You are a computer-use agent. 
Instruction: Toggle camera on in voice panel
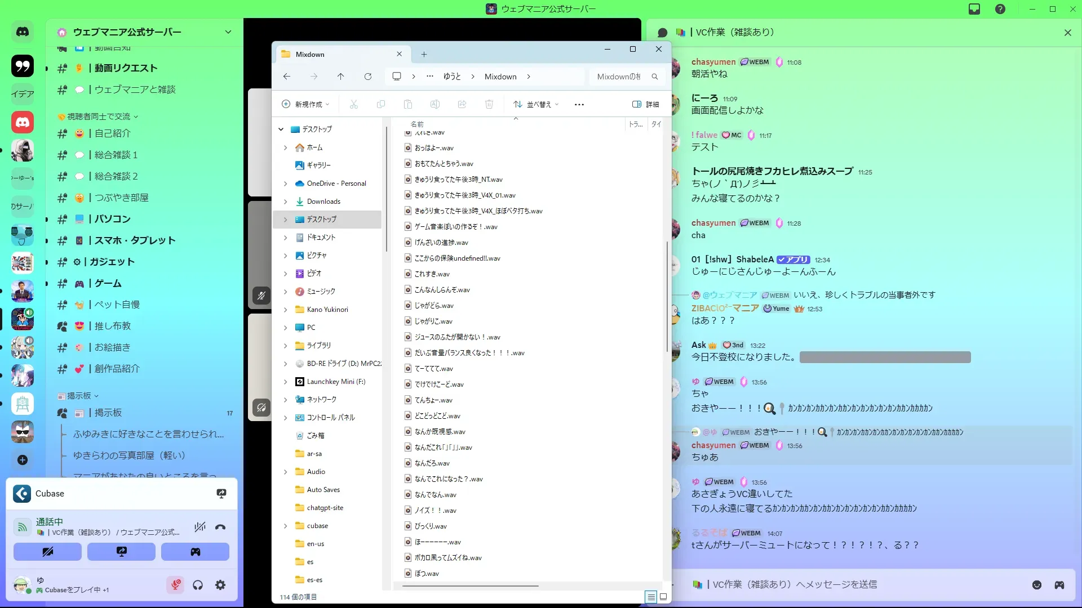pos(47,552)
